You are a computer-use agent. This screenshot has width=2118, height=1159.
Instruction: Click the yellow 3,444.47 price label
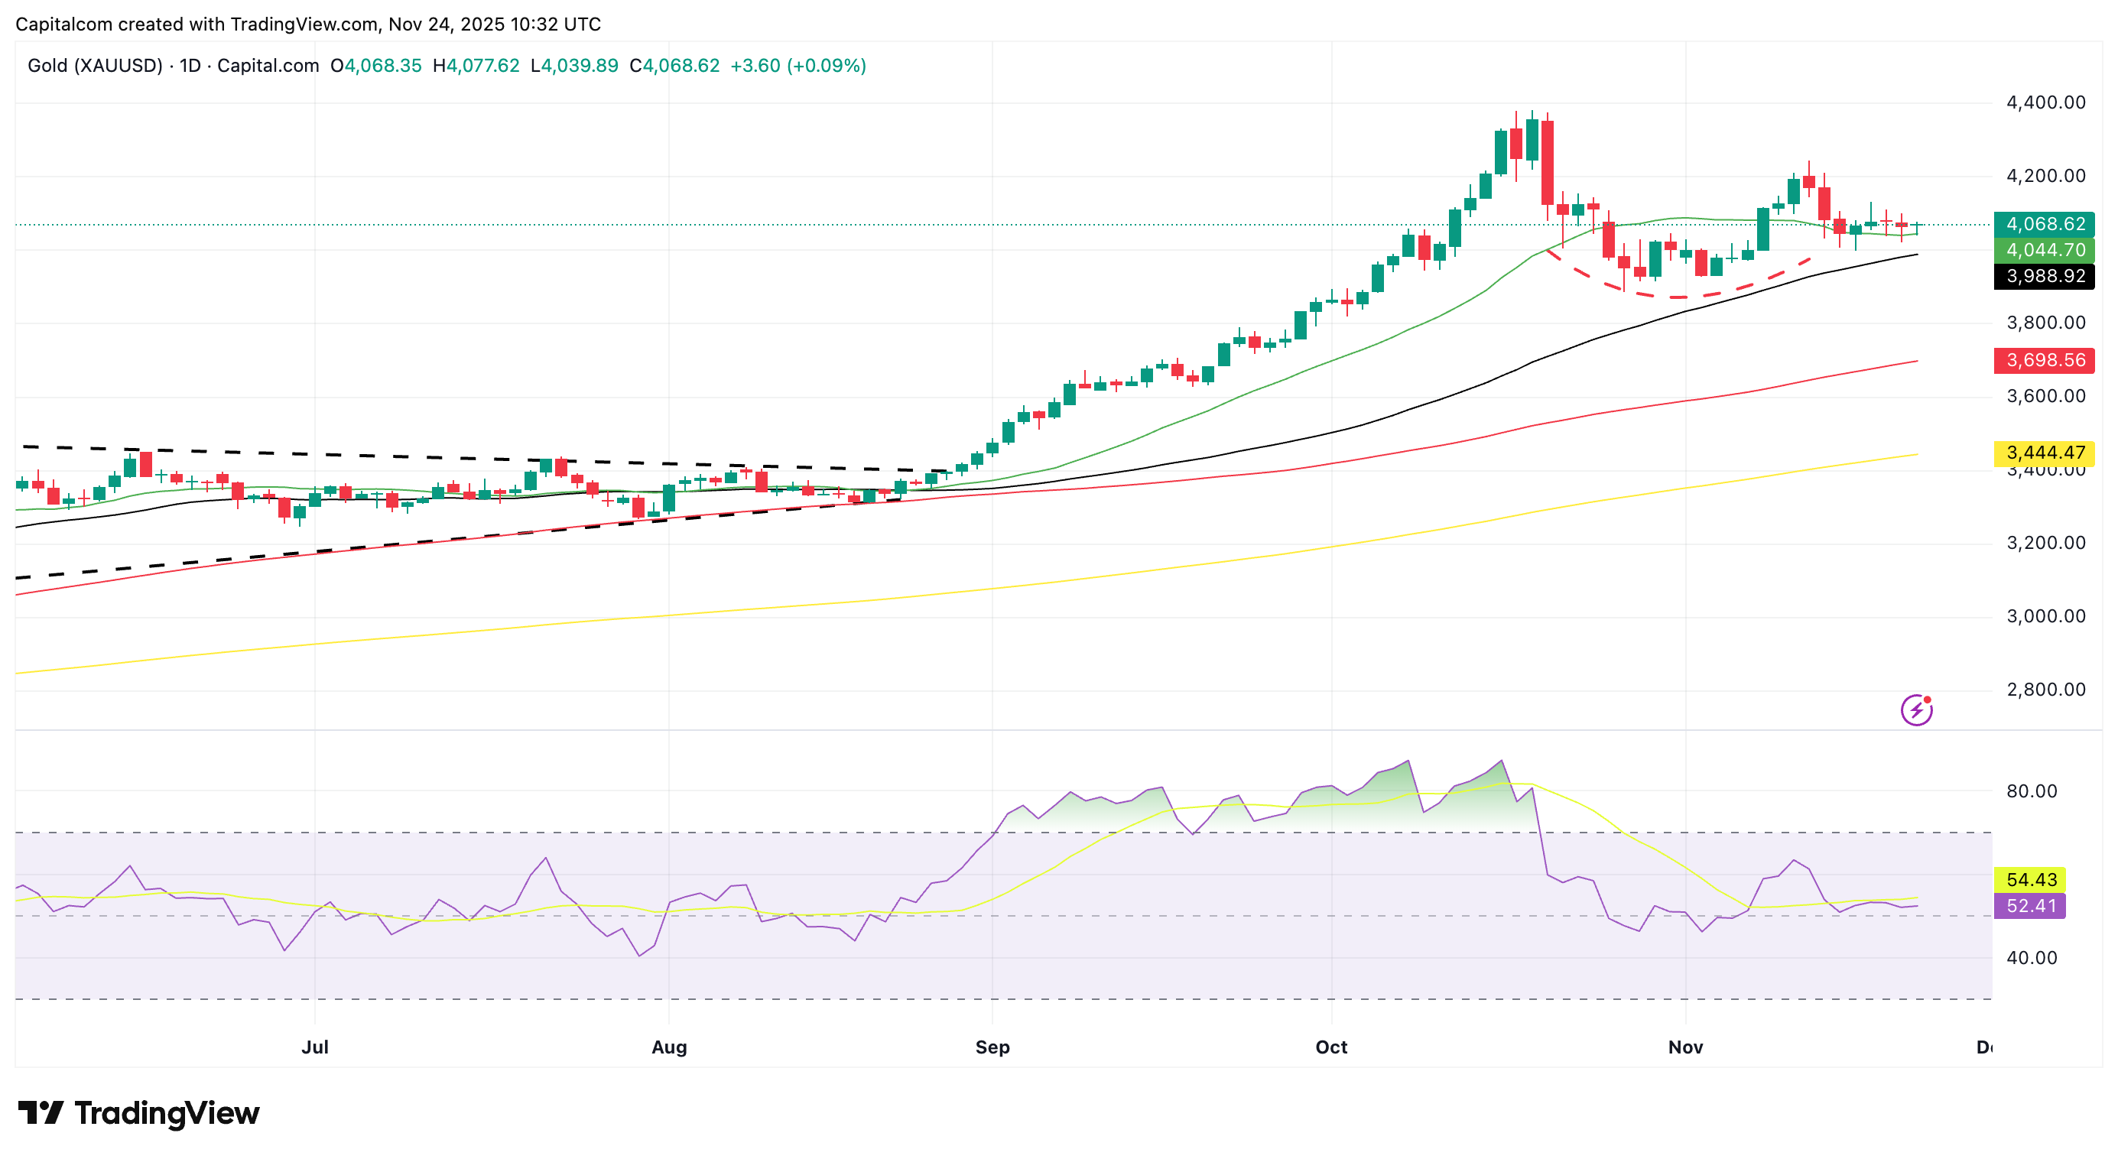point(2044,453)
